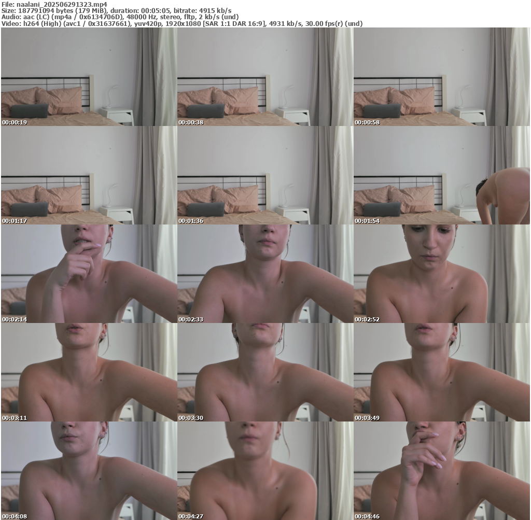The height and width of the screenshot is (520, 531).
Task: Open the frame at 00:04:08
Action: 89,471
